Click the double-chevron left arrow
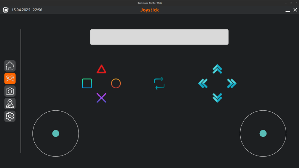 (x=203, y=83)
